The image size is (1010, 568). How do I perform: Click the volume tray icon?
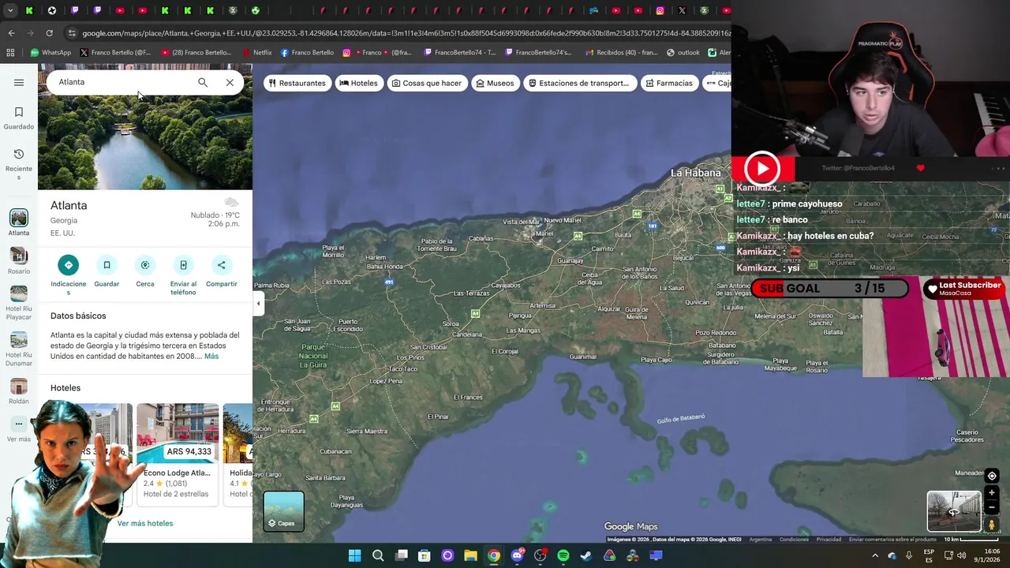tap(961, 555)
